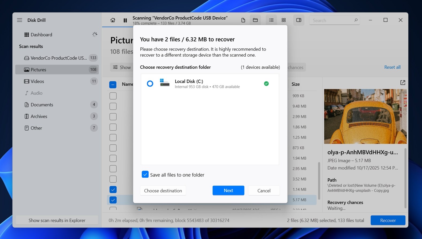Select grid view layout icon
The height and width of the screenshot is (239, 422).
pos(284,20)
